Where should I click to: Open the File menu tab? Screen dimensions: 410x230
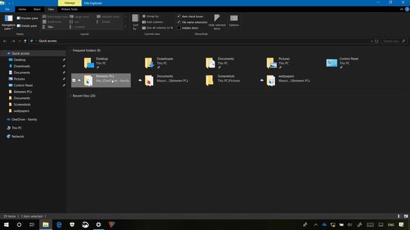pos(7,9)
